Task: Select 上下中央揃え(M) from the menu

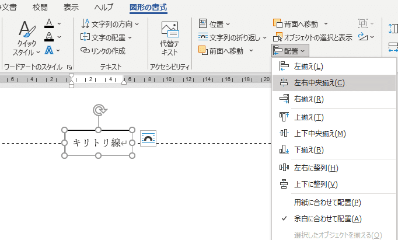Action: tap(334, 133)
